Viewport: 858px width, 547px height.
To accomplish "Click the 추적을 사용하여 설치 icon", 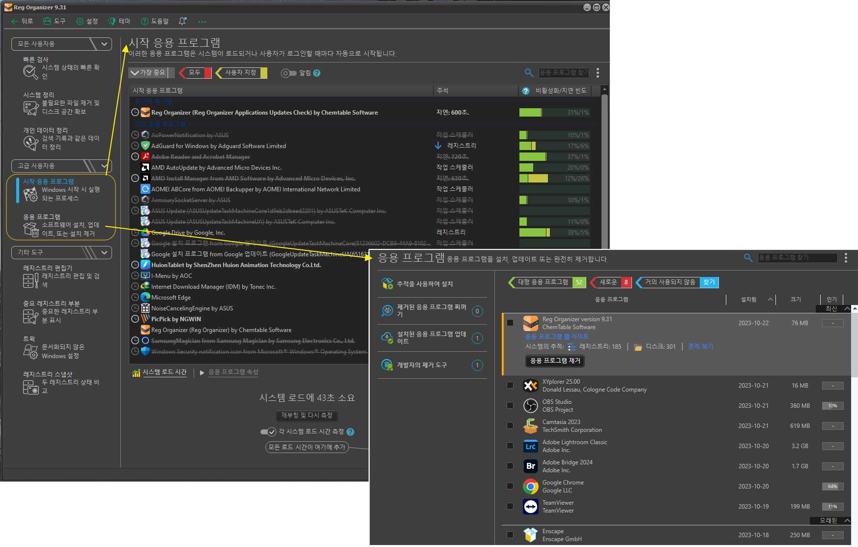I will pos(387,284).
